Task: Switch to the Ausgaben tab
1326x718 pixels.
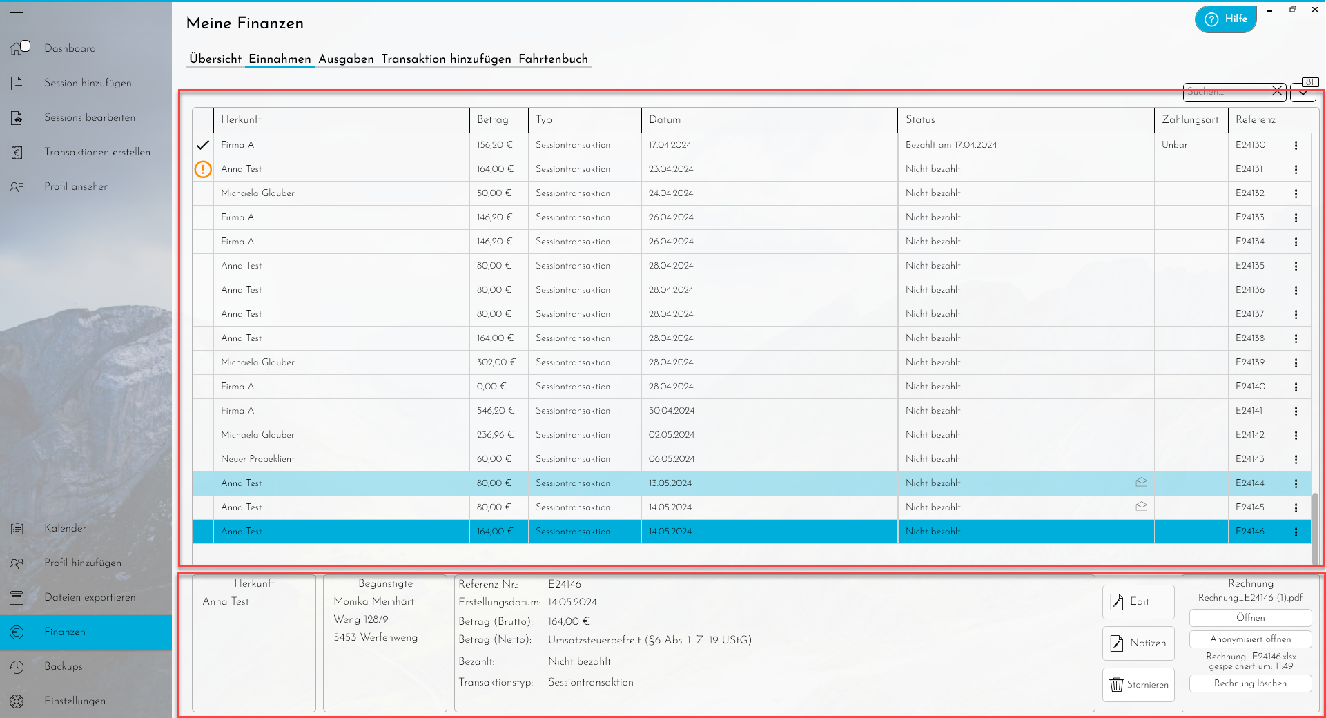Action: 346,59
